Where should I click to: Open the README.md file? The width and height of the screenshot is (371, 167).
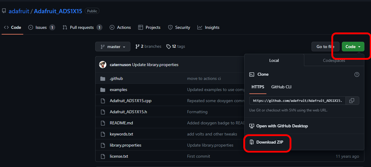[121, 123]
